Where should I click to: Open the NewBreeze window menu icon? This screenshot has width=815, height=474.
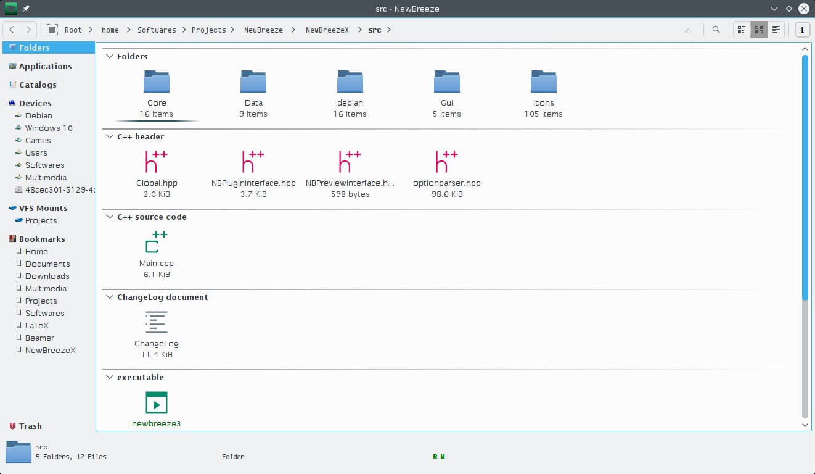point(11,9)
